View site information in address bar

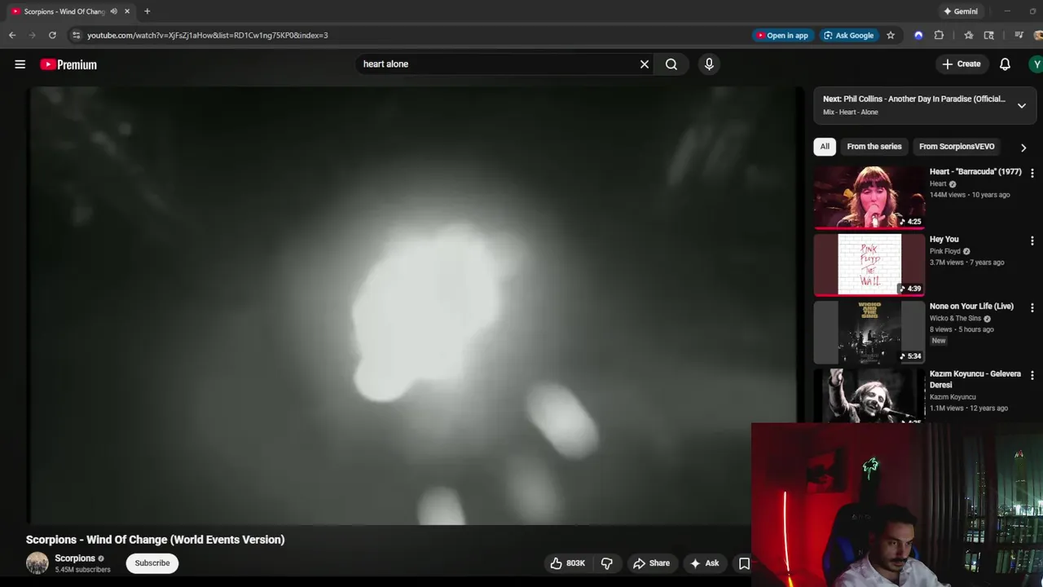(x=76, y=35)
